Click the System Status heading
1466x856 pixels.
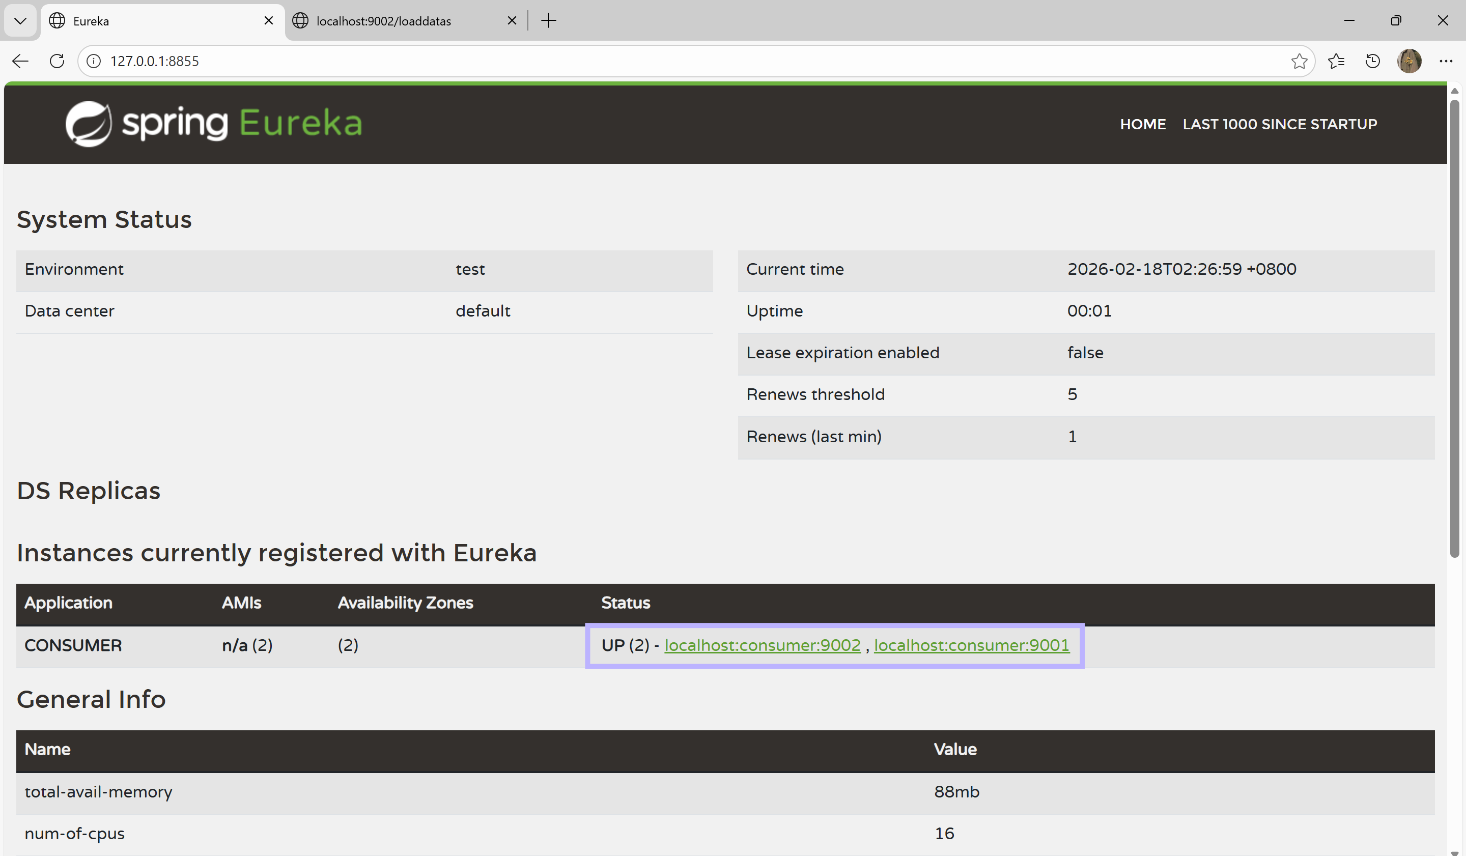click(104, 219)
